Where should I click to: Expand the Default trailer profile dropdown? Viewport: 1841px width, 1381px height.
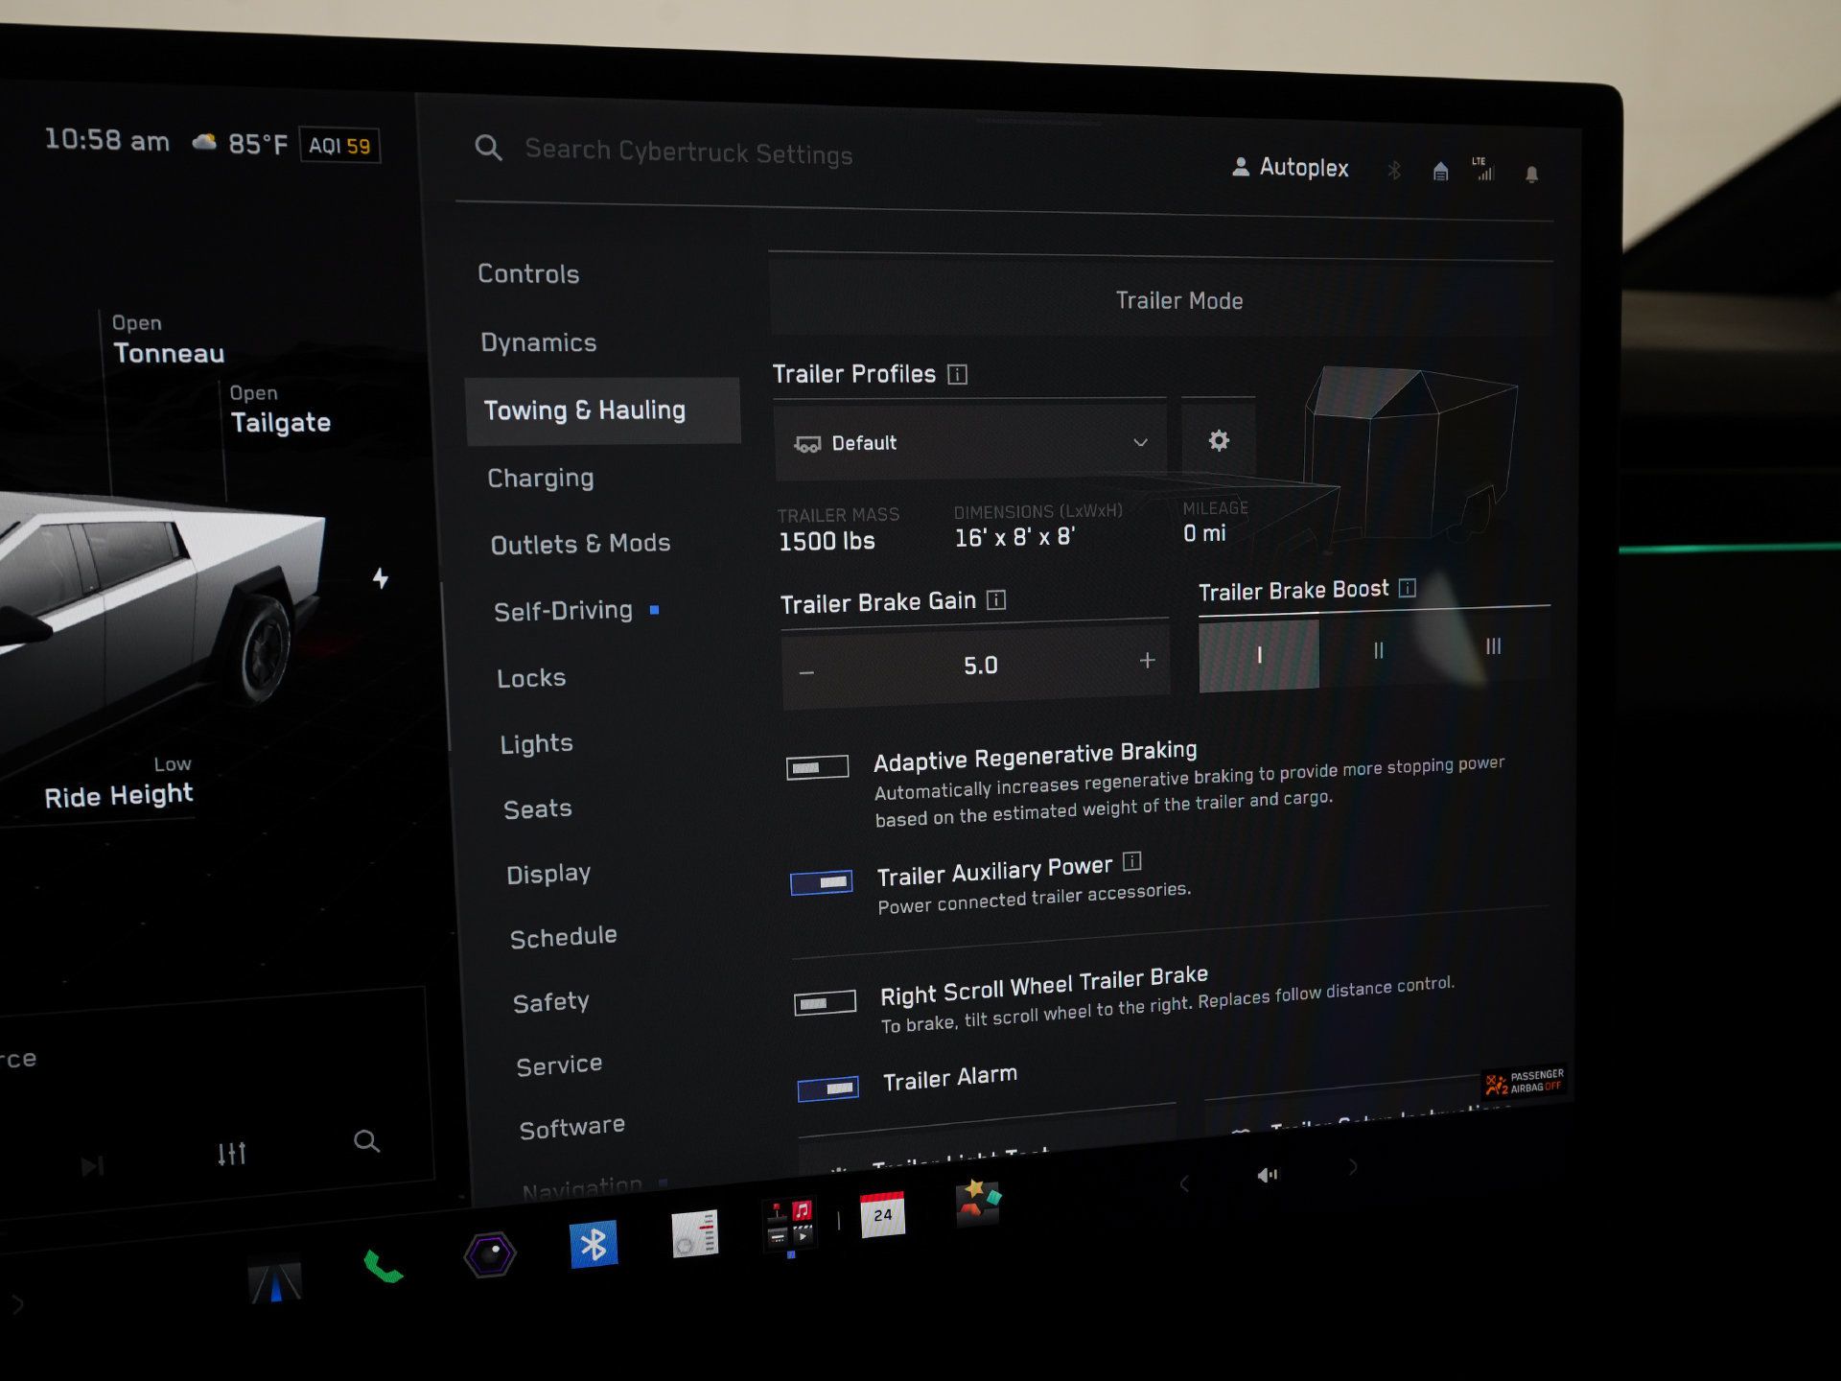click(970, 442)
